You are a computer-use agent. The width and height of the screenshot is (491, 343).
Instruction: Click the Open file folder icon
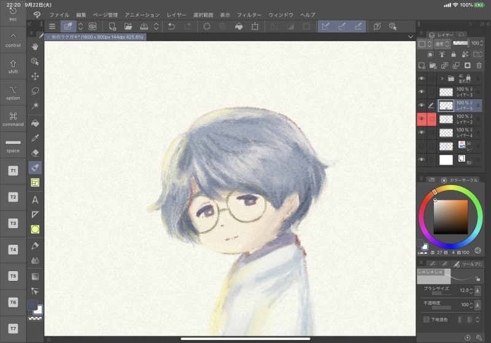coord(128,26)
